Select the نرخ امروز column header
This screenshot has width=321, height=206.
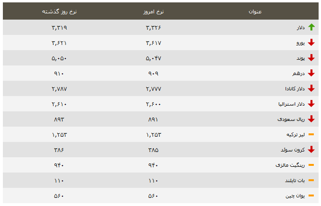[x=154, y=11]
